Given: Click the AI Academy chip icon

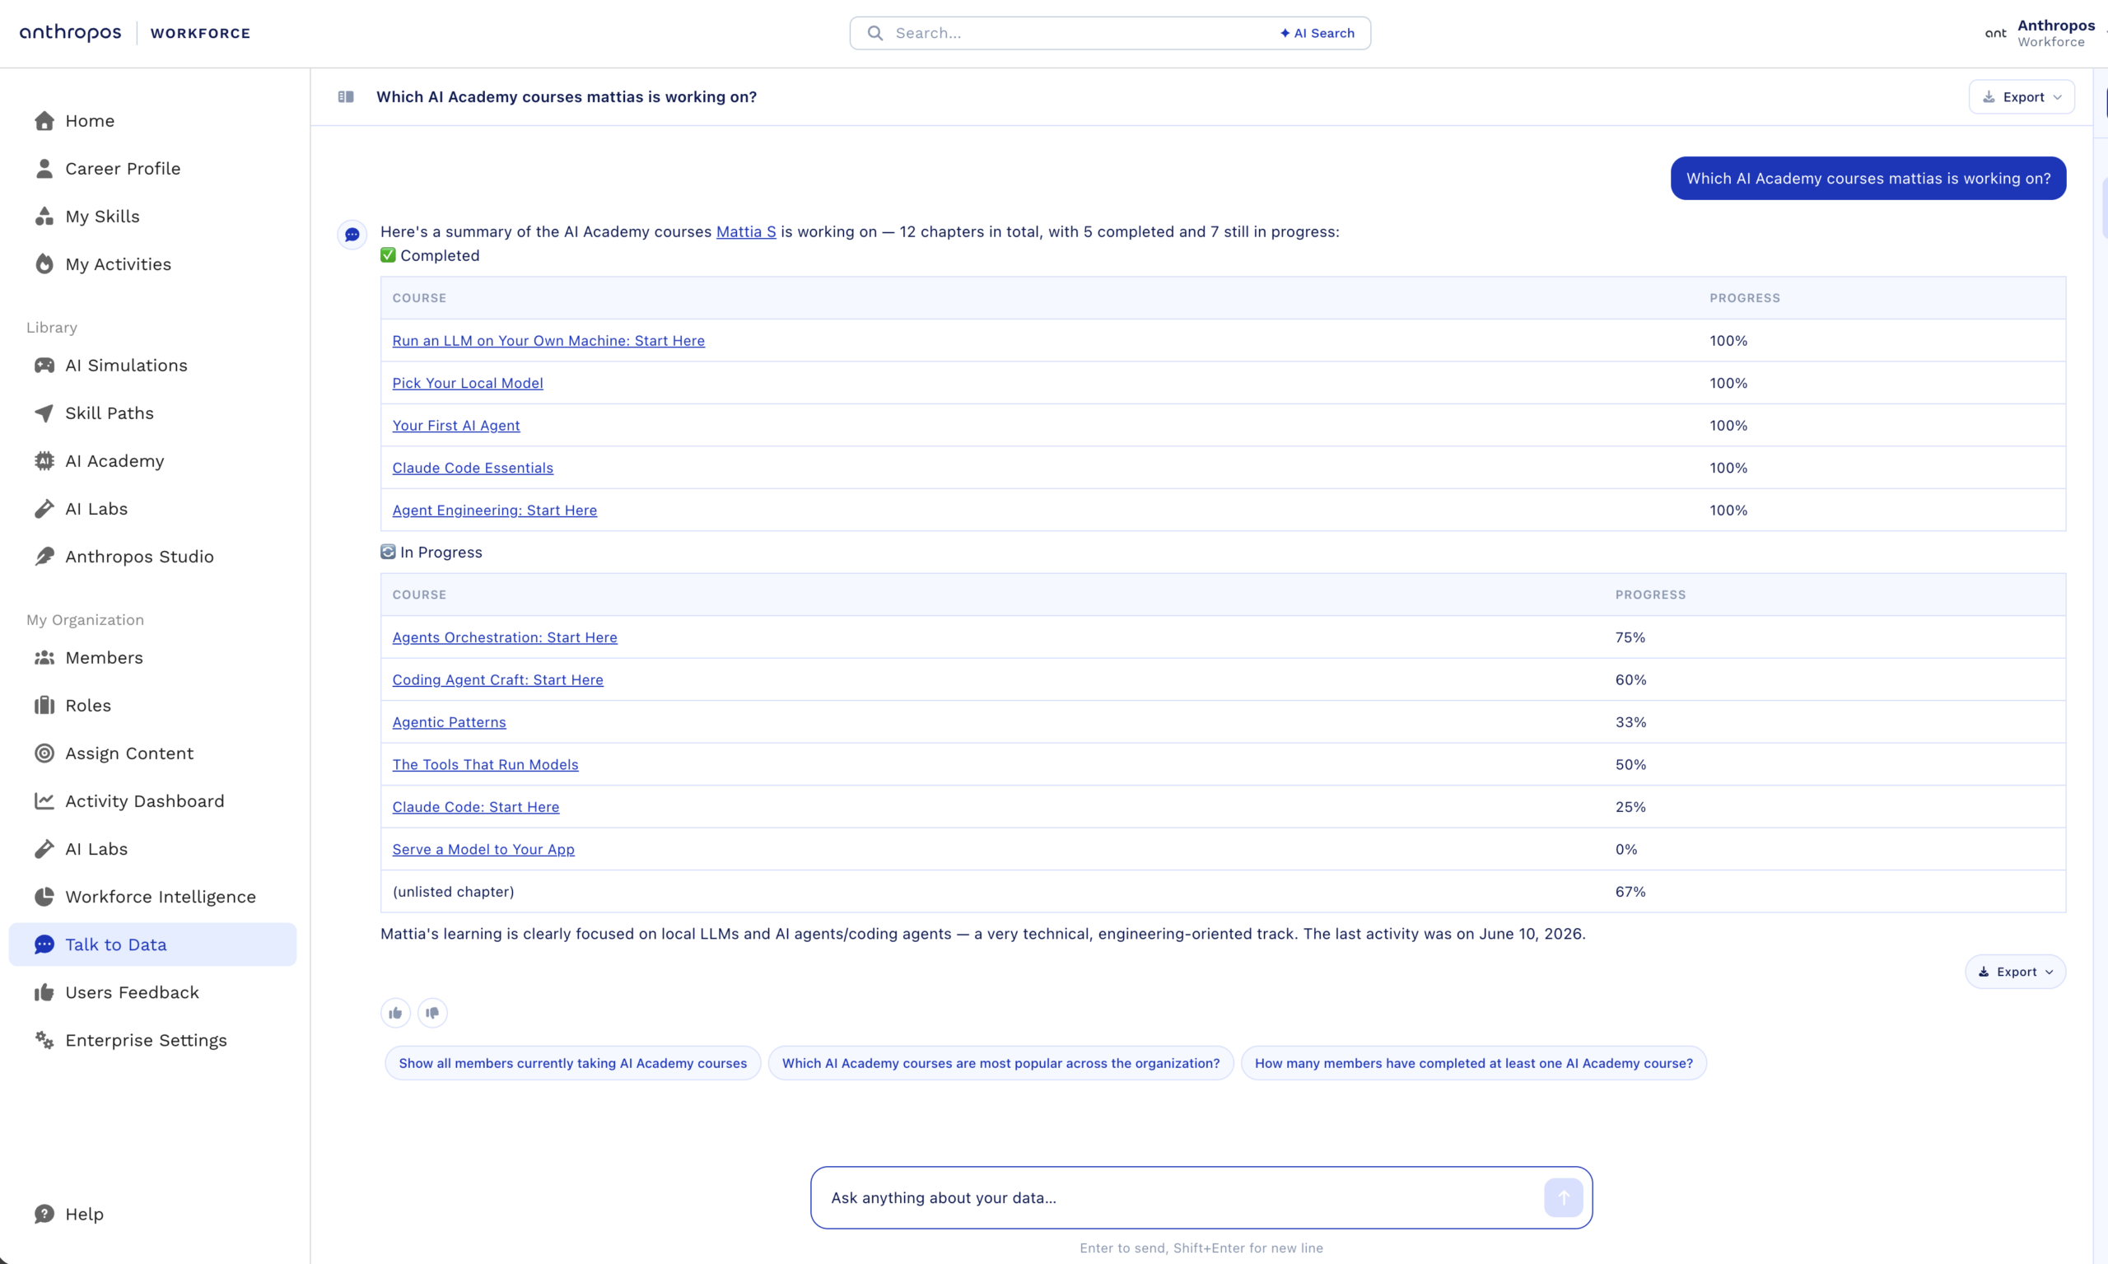Looking at the screenshot, I should [44, 461].
